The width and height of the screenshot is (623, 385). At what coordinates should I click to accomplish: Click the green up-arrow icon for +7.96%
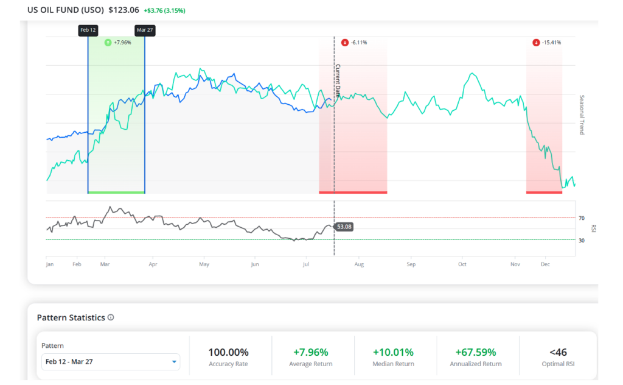pos(108,43)
